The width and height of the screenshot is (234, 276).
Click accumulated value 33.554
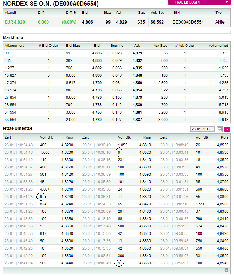(11, 120)
